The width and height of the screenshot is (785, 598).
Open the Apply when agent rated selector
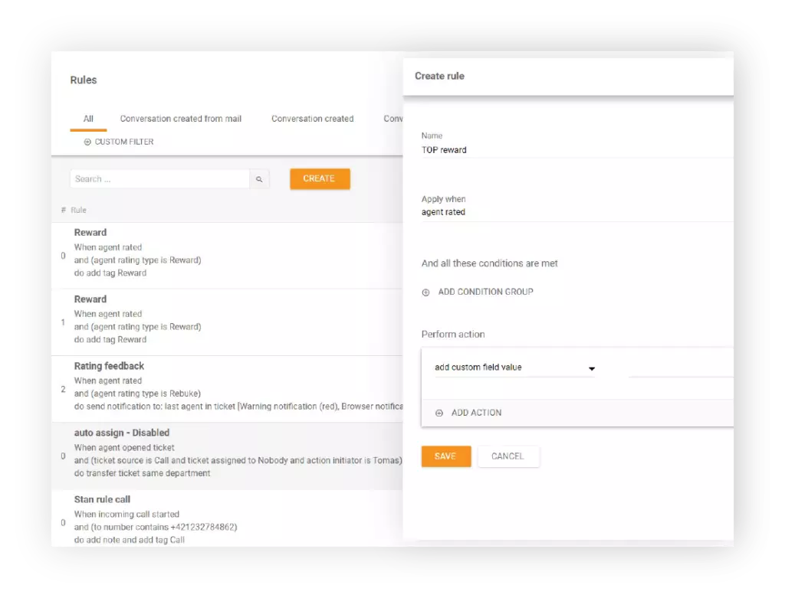445,211
